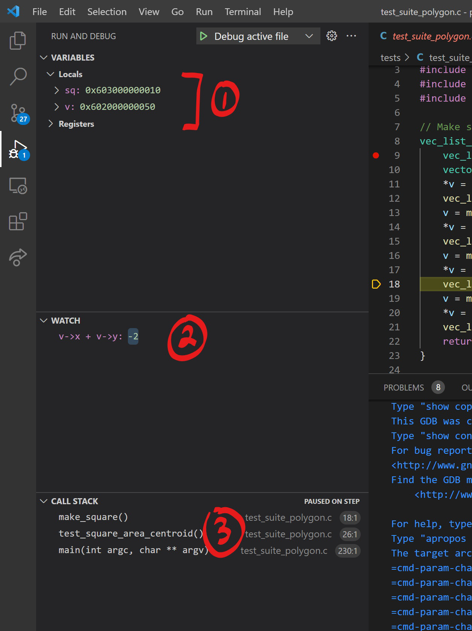Click C file icon in editor tab
Viewport: 472px width, 631px height.
pos(384,36)
